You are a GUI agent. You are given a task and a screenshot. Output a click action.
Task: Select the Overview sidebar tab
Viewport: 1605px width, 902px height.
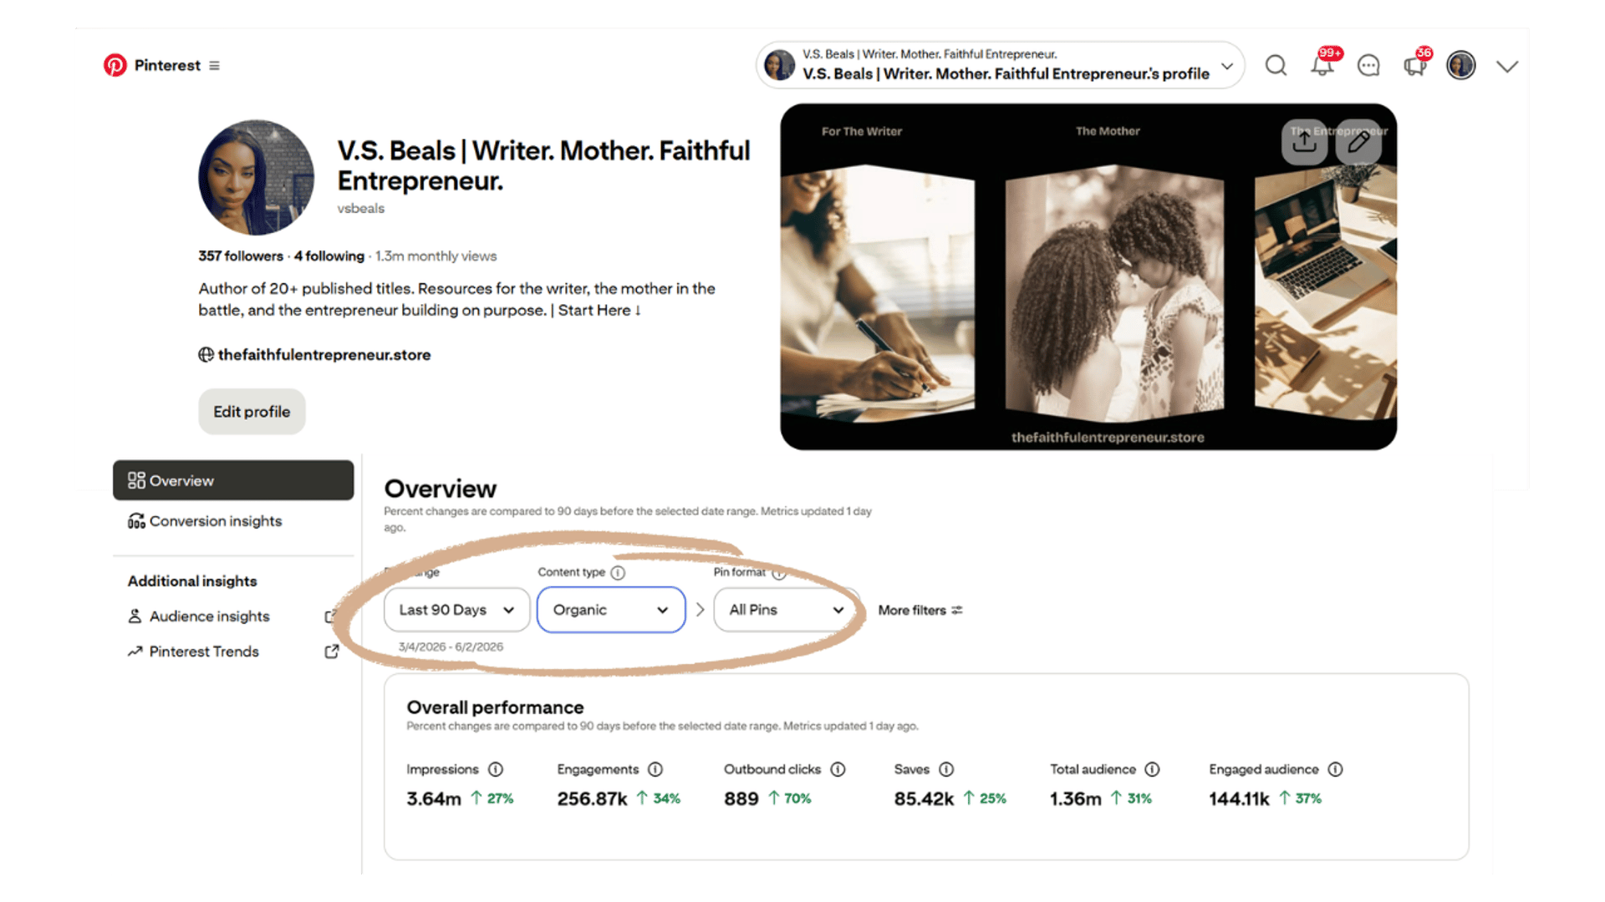coord(233,480)
